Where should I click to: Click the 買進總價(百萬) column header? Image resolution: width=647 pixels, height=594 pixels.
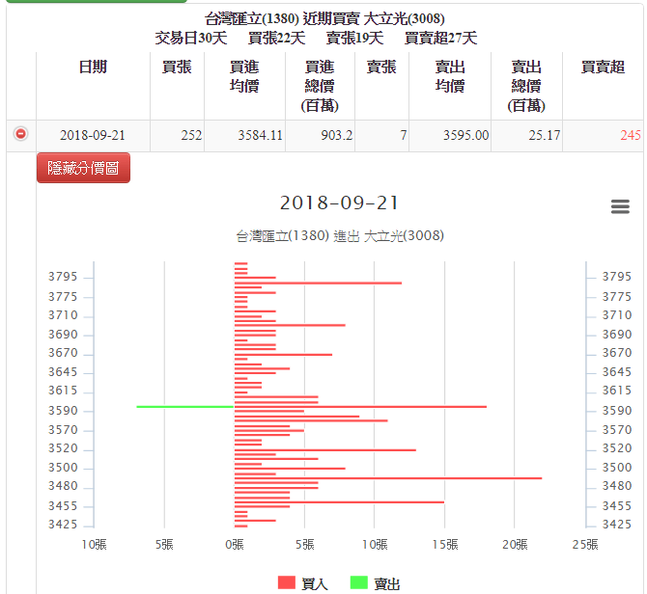pyautogui.click(x=320, y=86)
